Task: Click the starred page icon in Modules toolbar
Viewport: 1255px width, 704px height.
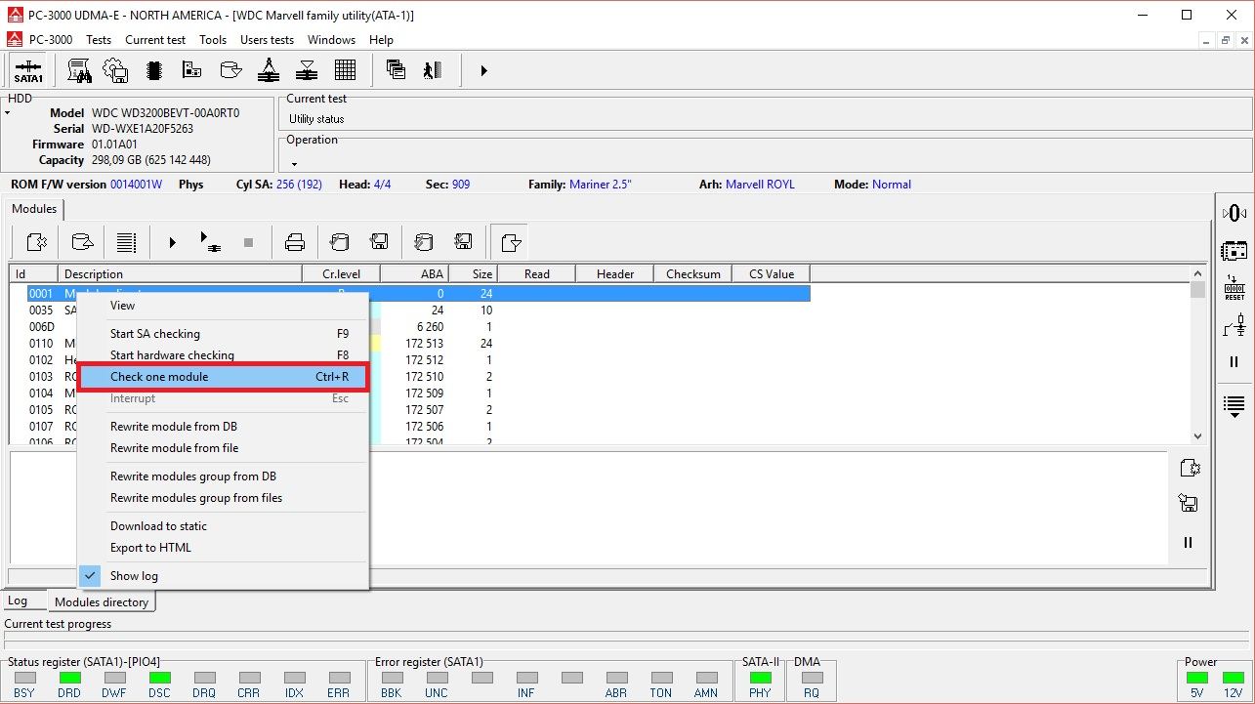Action: tap(36, 242)
